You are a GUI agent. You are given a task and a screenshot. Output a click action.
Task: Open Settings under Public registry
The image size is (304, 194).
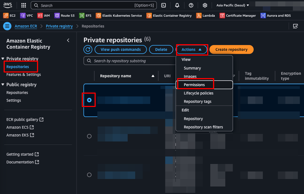(14, 100)
